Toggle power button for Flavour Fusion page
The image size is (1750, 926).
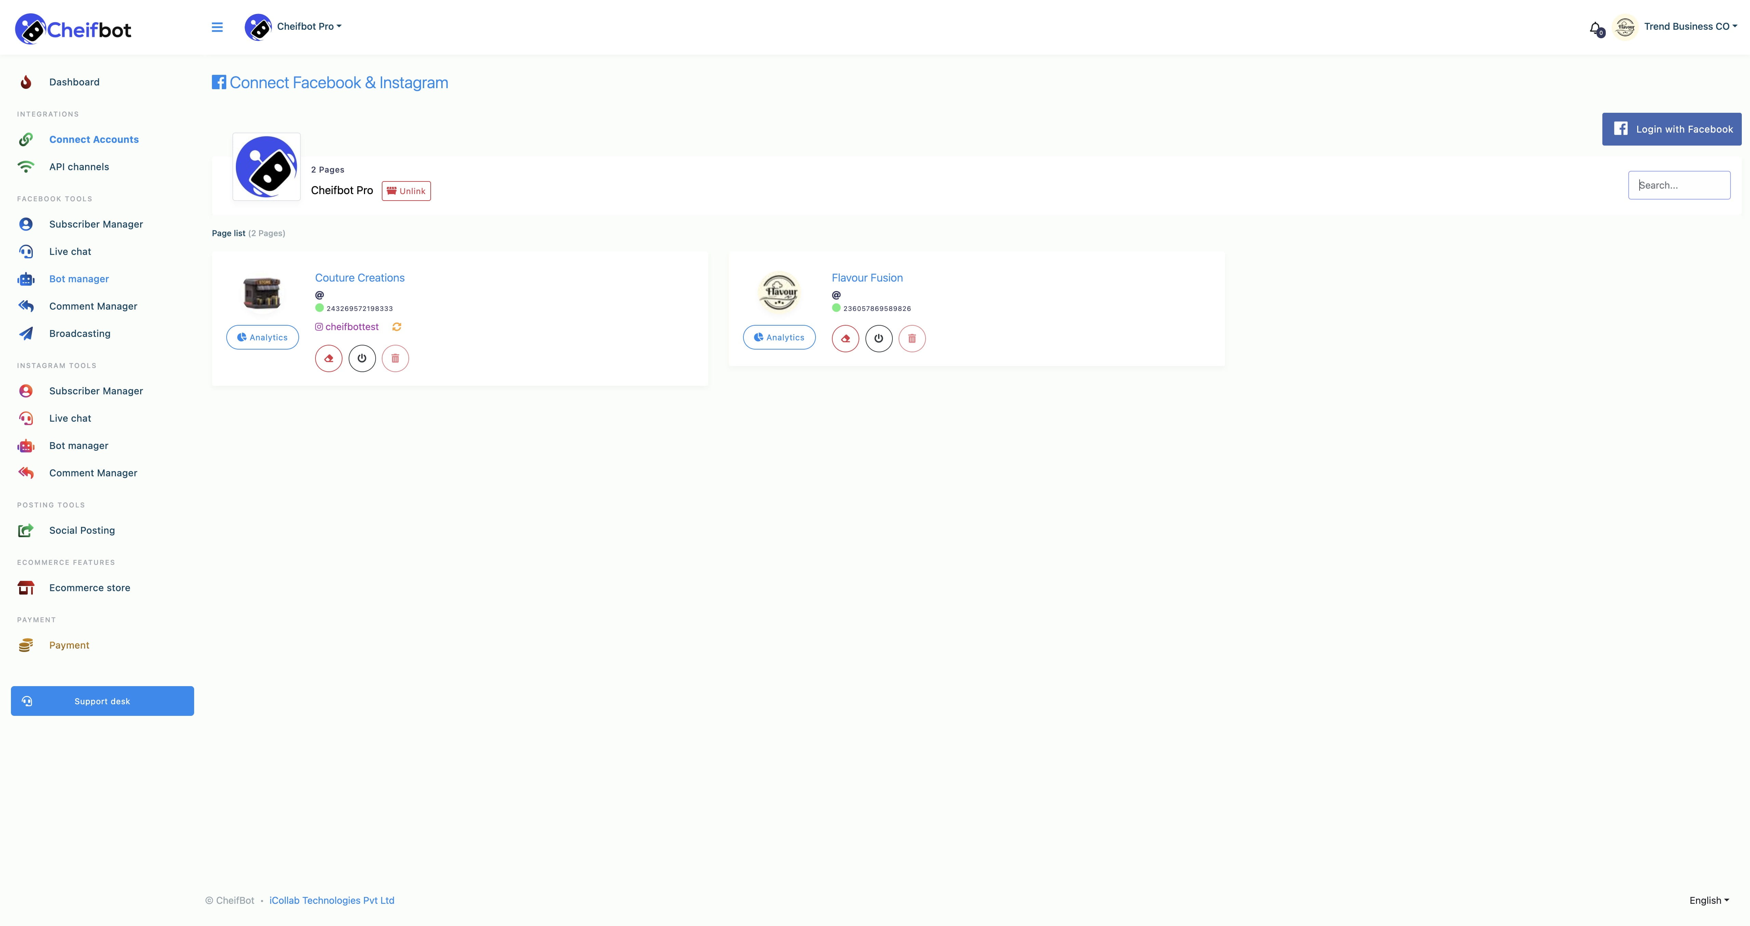tap(878, 338)
